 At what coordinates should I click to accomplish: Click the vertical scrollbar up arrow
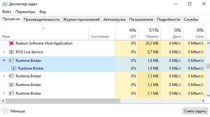[x=208, y=43]
